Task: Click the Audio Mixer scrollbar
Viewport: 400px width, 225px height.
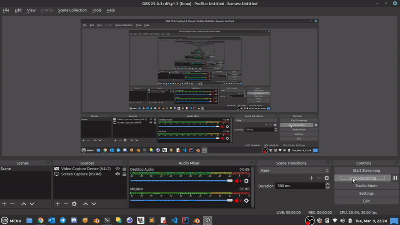Action: pos(253,187)
